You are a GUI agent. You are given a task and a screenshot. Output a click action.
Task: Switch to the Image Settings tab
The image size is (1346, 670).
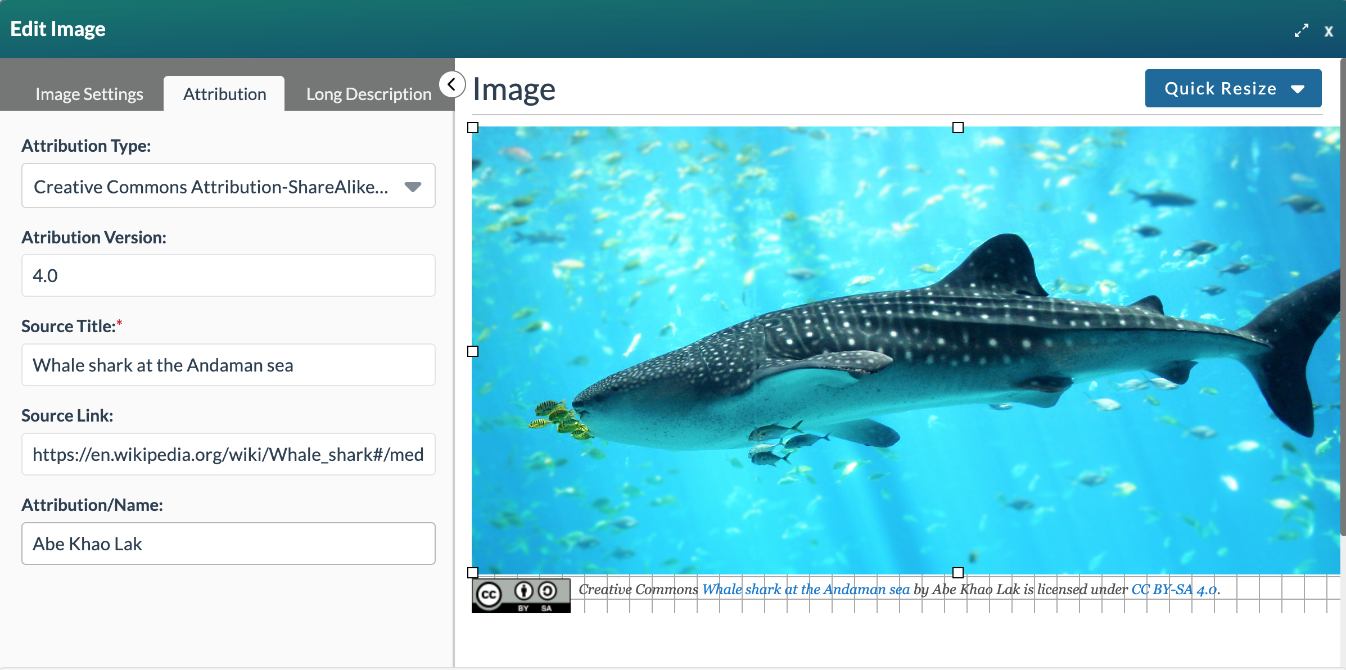click(x=89, y=93)
